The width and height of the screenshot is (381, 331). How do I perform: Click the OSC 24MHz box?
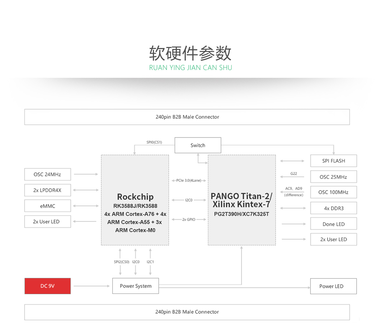48,174
